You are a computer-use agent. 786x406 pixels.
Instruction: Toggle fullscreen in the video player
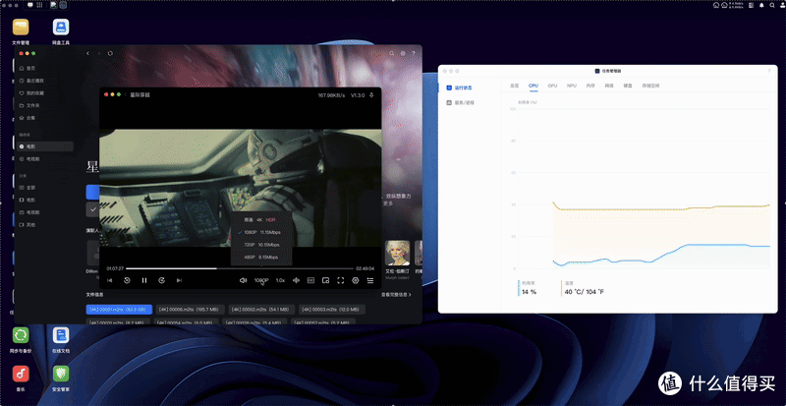tap(340, 280)
